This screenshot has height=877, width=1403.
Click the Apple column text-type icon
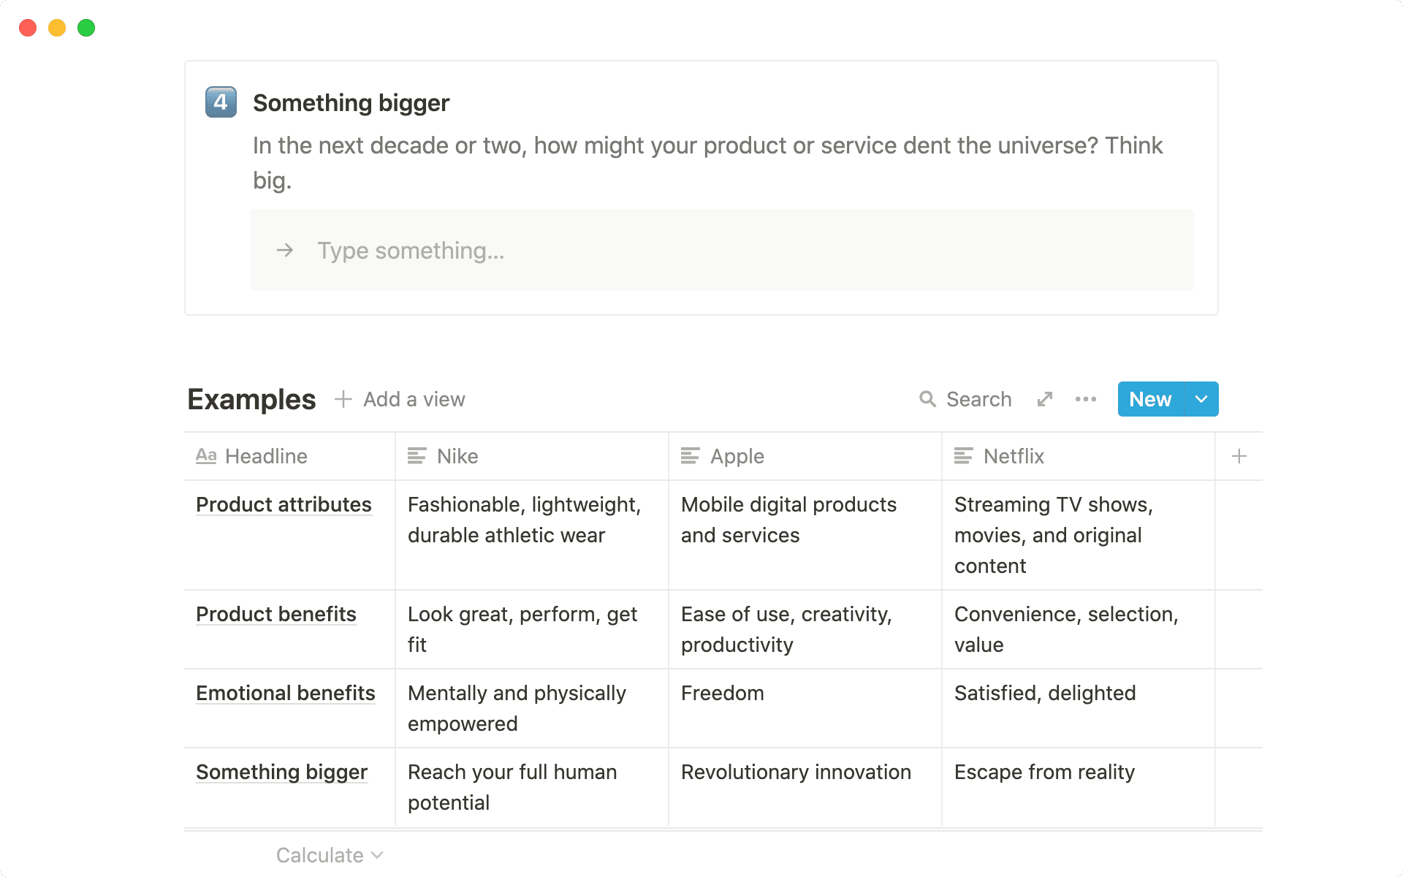point(690,457)
